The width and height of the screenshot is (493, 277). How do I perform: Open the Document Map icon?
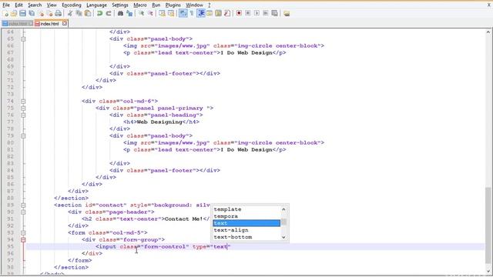pyautogui.click(x=218, y=13)
